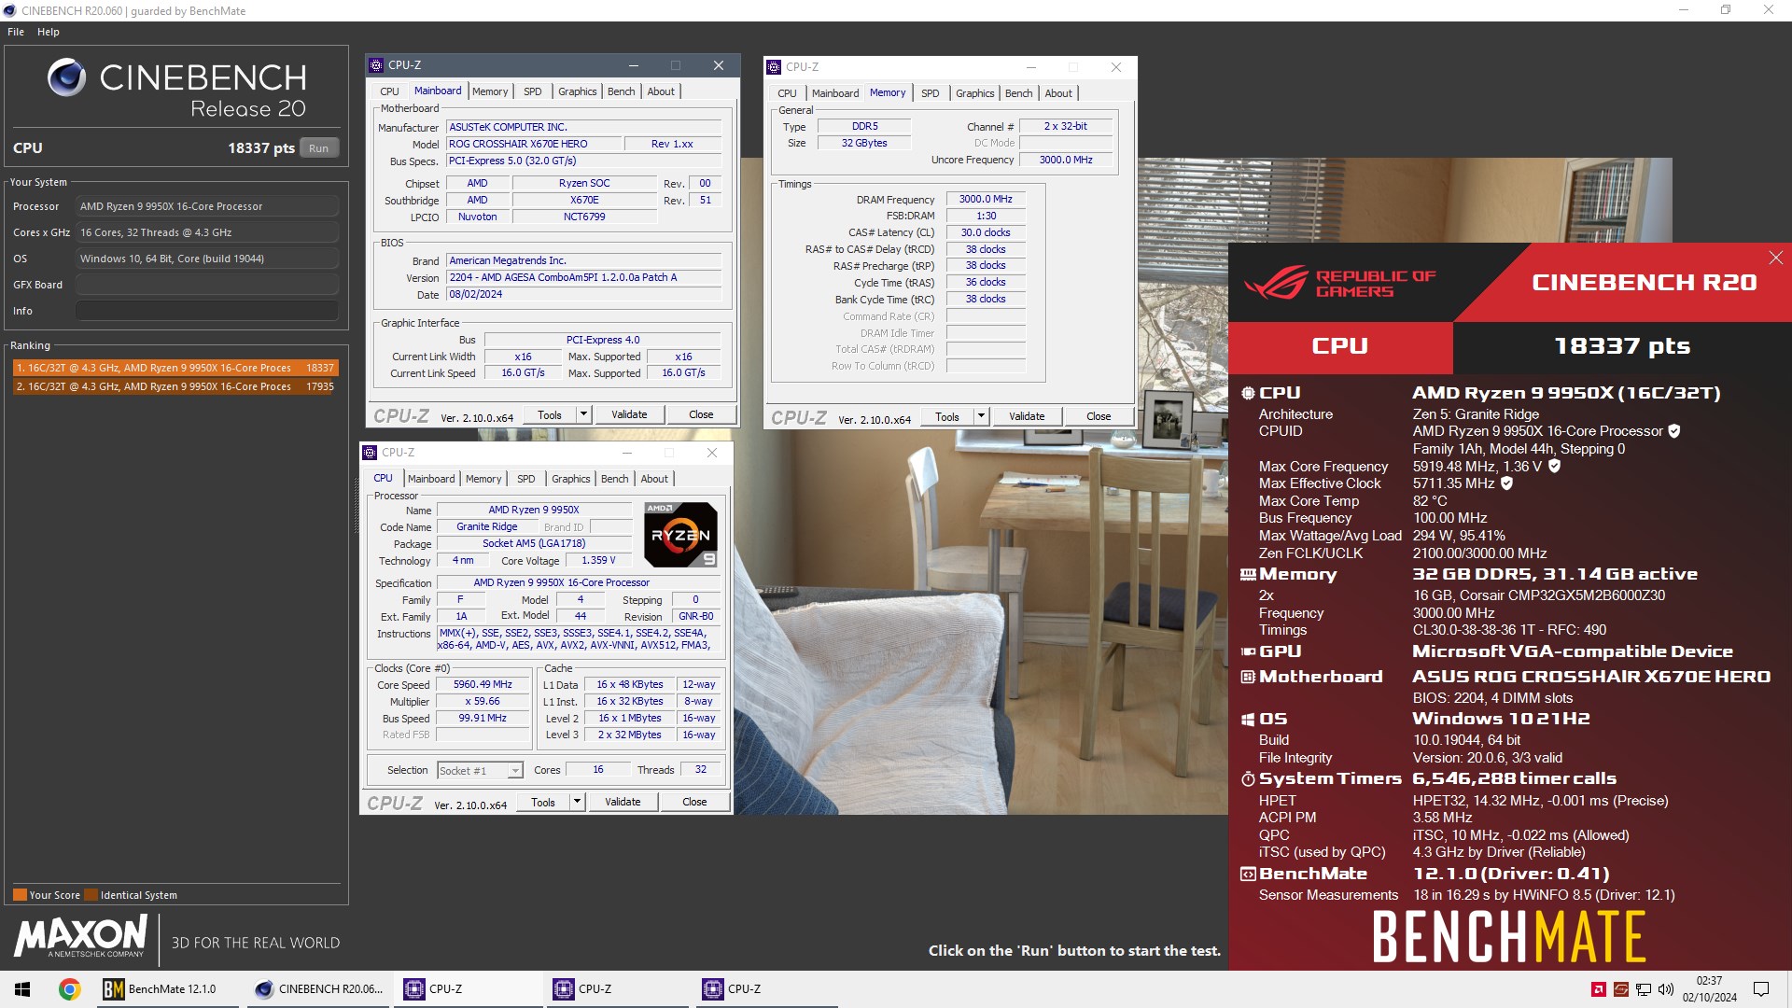This screenshot has height=1008, width=1792.
Task: Click the GFX Board field in Cinebench
Action: pos(207,285)
